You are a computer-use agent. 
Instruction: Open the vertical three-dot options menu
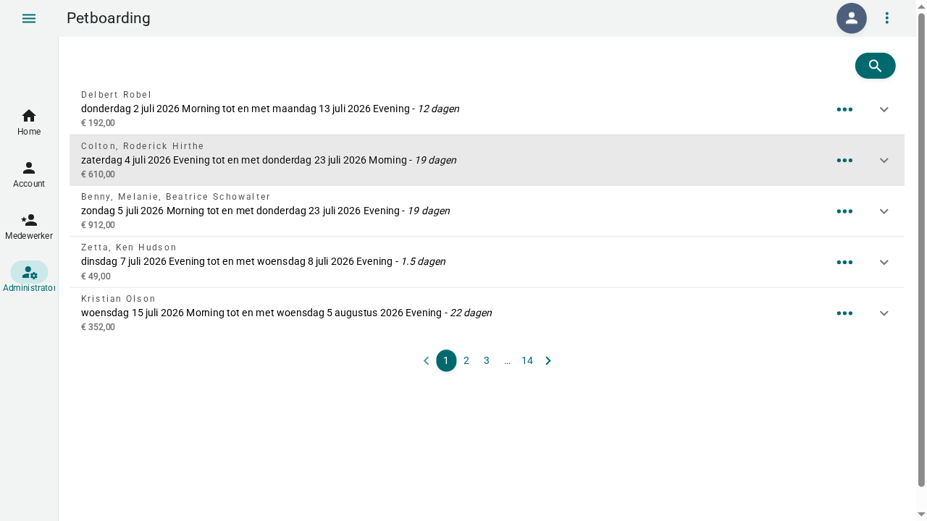(887, 18)
